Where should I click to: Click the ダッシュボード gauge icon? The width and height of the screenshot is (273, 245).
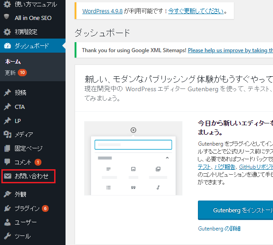click(7, 46)
